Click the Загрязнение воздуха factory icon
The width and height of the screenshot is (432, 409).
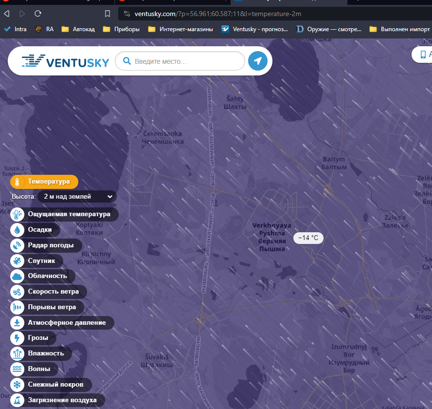point(17,400)
